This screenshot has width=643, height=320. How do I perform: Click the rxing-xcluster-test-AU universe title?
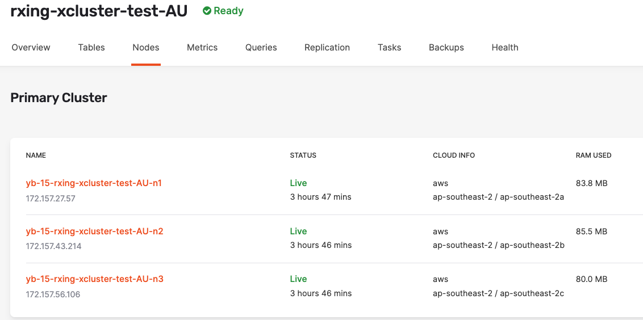99,11
